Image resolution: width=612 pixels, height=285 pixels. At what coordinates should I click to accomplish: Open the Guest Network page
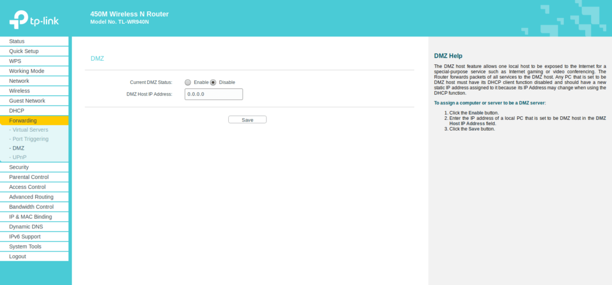click(x=27, y=101)
